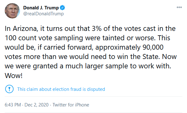Click the circled exclamation warning icon
Viewport: 187px width, 113px height.
(x=9, y=89)
